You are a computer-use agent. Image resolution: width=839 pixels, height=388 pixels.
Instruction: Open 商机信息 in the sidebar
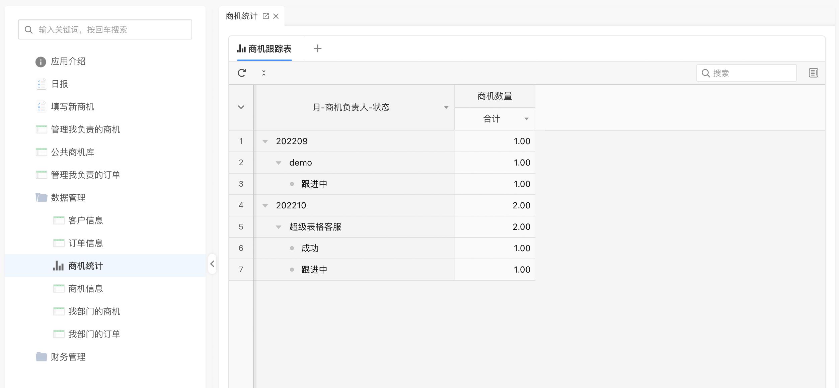pyautogui.click(x=85, y=289)
